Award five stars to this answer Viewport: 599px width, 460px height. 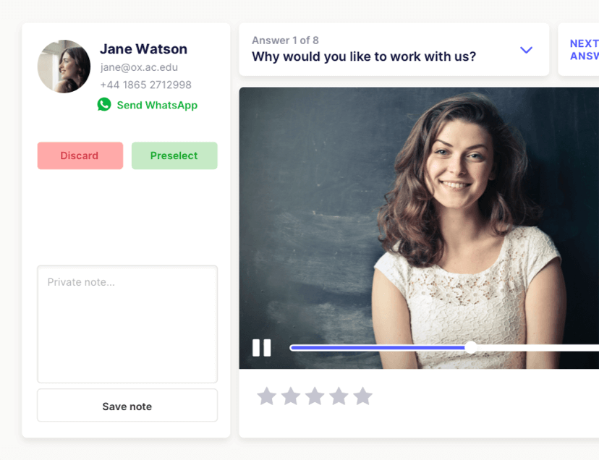pyautogui.click(x=363, y=396)
